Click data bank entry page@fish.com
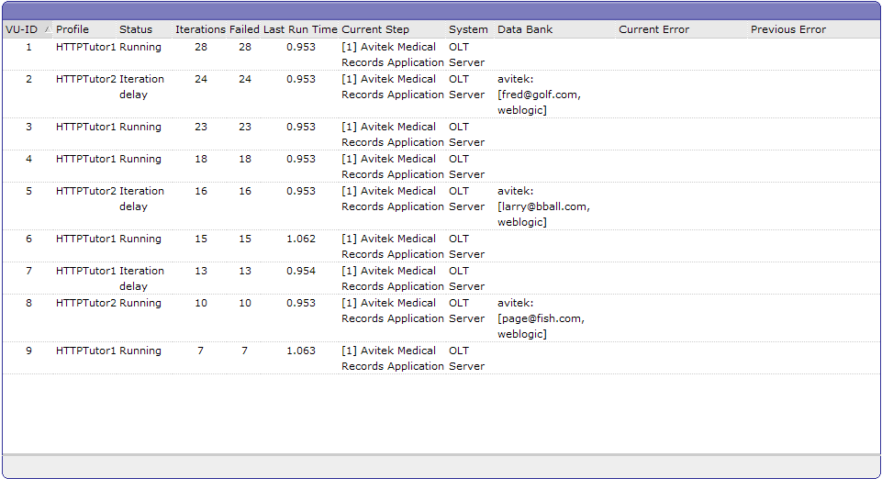Screen dimensions: 882x479 [x=541, y=318]
